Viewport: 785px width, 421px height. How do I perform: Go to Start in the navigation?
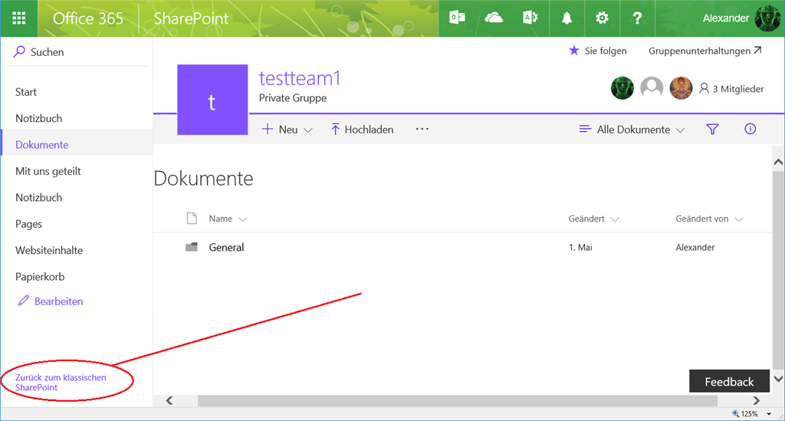pyautogui.click(x=26, y=91)
